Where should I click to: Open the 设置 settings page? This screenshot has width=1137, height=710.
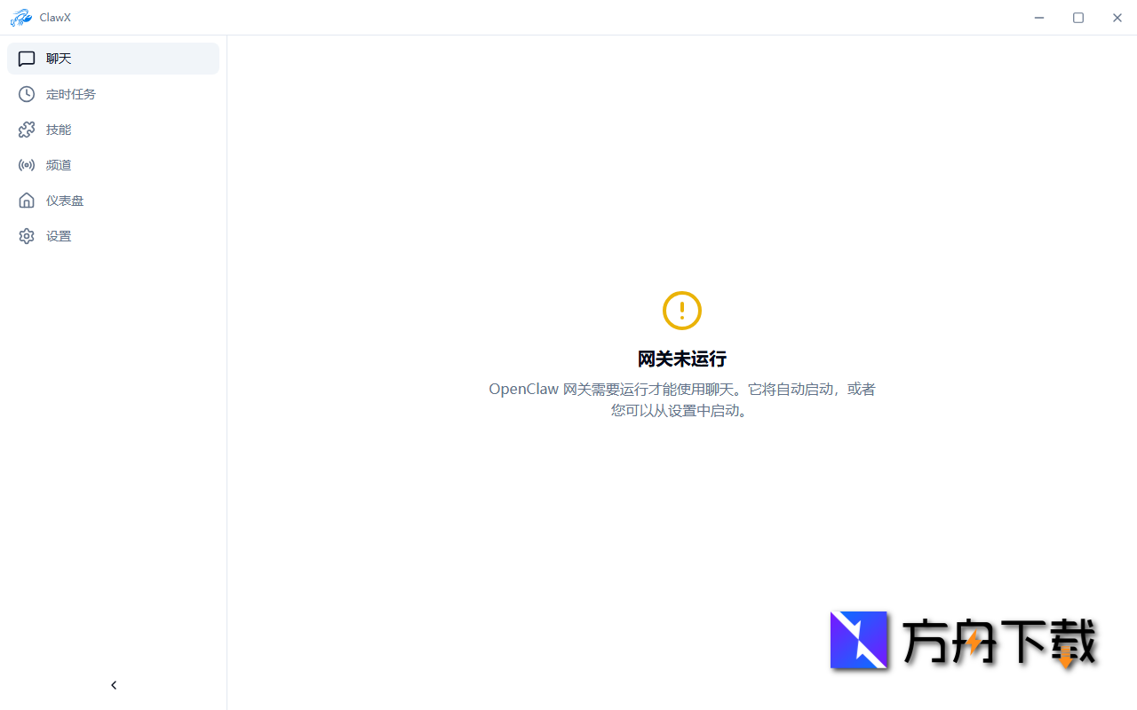59,236
